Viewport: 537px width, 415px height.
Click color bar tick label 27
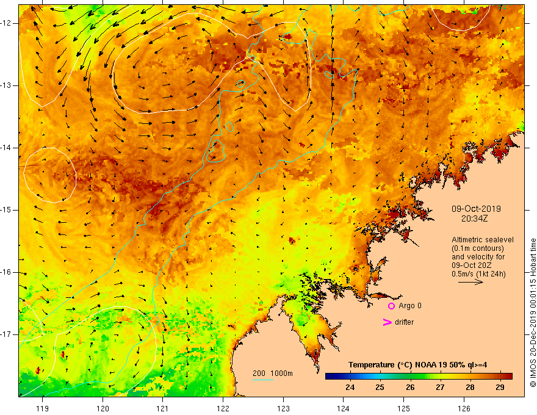pyautogui.click(x=440, y=388)
